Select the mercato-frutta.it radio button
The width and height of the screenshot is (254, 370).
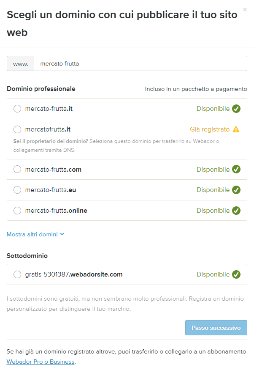coord(17,109)
